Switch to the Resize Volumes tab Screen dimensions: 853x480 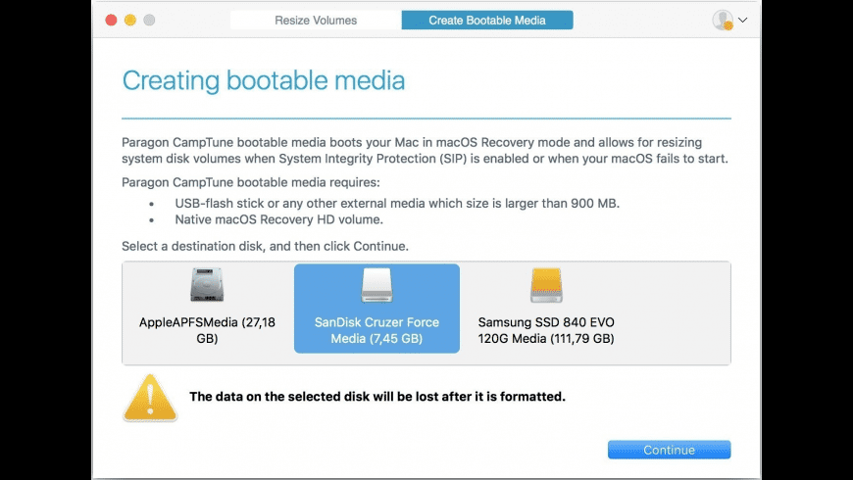click(x=316, y=20)
